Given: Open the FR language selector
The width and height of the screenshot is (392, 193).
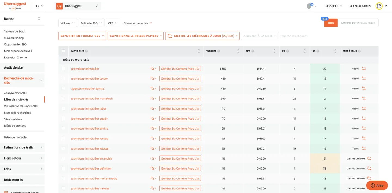Looking at the screenshot, I should [x=40, y=6].
